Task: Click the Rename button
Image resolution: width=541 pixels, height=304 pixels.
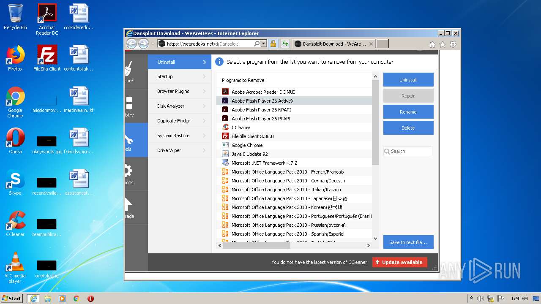Action: point(408,112)
